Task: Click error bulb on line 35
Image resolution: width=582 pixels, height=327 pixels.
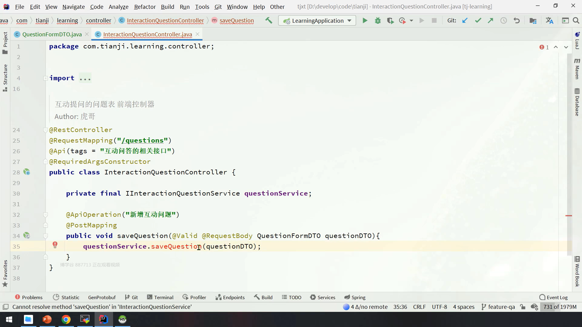Action: tap(55, 245)
